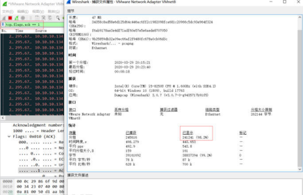The image size is (303, 195).
Task: Stop the capture with the red square
Action: click(10, 17)
